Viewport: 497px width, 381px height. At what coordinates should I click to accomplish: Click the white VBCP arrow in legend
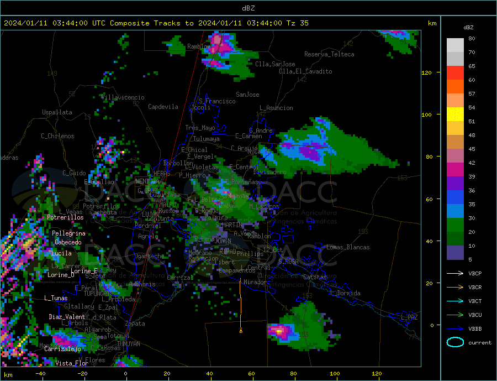[455, 273]
